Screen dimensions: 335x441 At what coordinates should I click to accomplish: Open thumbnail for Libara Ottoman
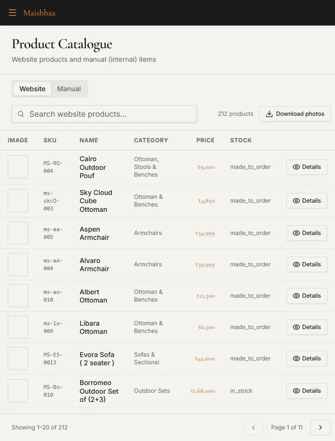click(x=18, y=327)
